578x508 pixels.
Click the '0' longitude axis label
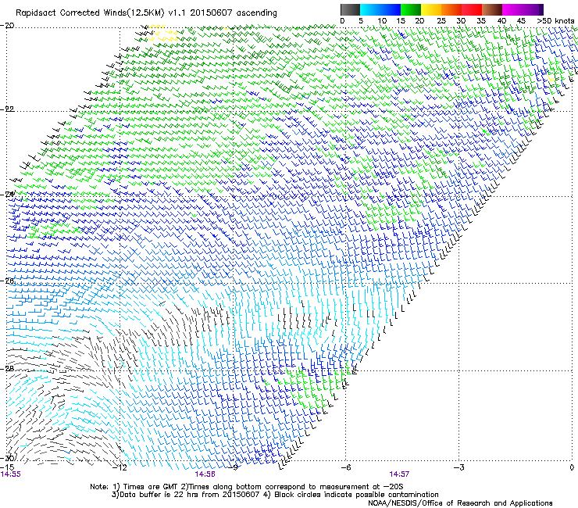572,467
